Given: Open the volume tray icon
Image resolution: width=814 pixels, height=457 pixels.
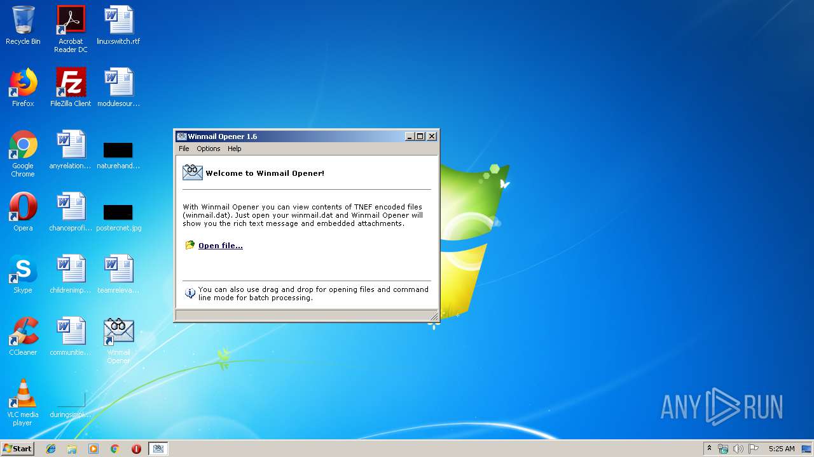Looking at the screenshot, I should (x=738, y=449).
